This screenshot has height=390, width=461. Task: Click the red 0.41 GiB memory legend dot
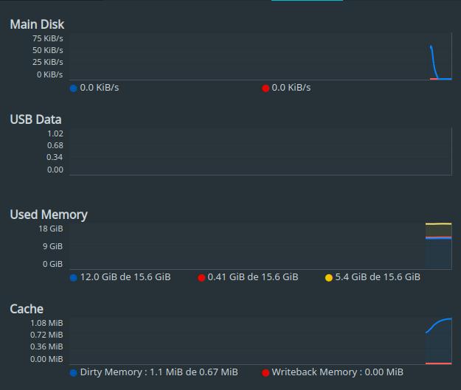[201, 277]
